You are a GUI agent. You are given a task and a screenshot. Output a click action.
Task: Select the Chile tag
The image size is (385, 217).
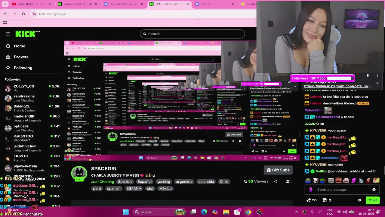(224, 182)
